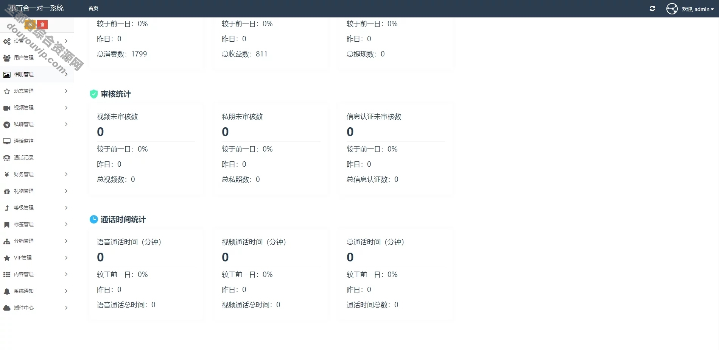Click the gift icon for 礼物管理
Screen dimensions: 719x350
(x=7, y=191)
